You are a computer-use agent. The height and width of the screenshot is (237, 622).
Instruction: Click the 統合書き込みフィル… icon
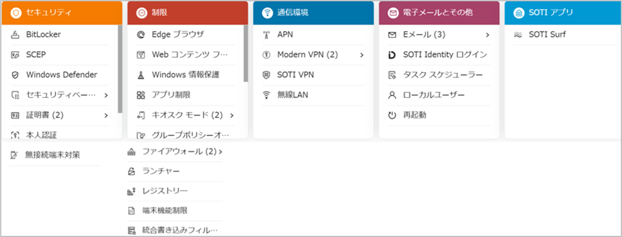131,231
